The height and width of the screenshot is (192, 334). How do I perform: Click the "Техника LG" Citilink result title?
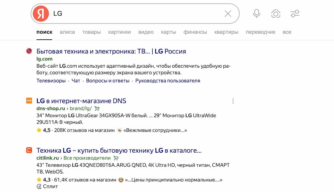pos(119,150)
